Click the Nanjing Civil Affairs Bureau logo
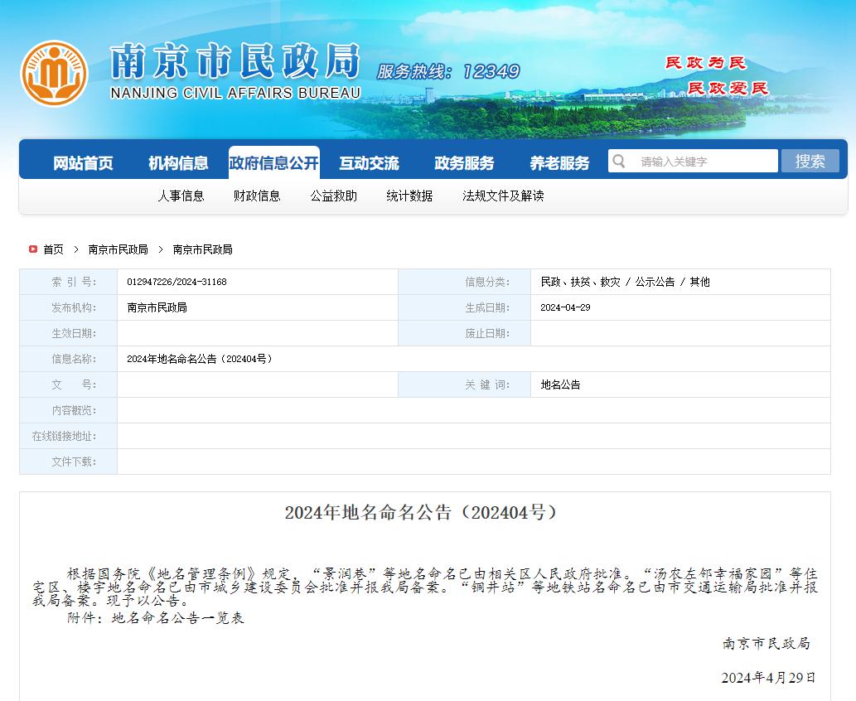Screen dimensions: 856x701 pyautogui.click(x=54, y=74)
